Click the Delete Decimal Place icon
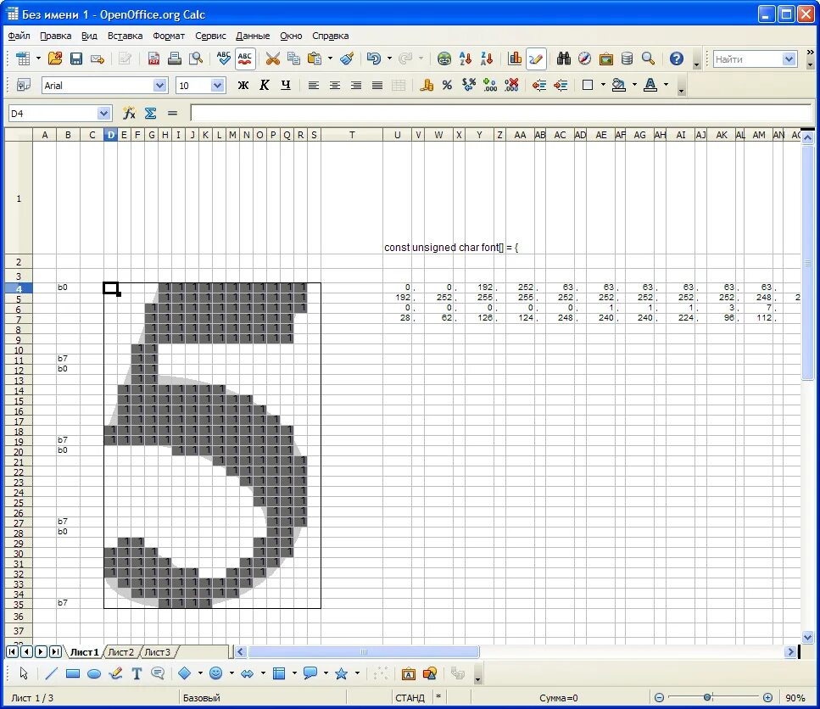 tap(511, 85)
